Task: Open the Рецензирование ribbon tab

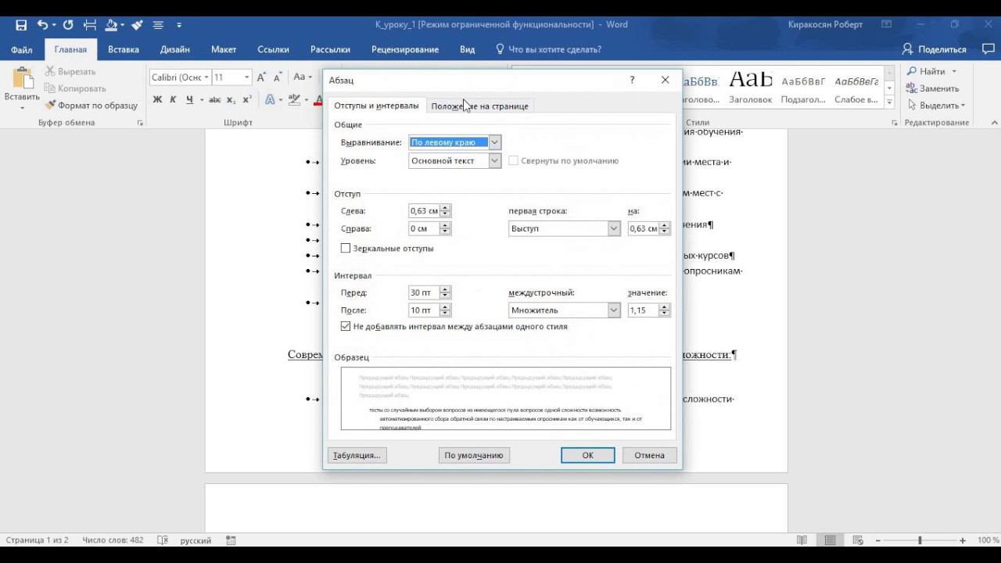Action: coord(405,49)
